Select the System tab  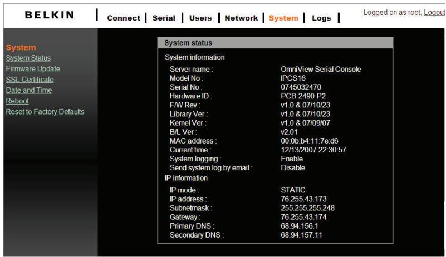(x=283, y=18)
